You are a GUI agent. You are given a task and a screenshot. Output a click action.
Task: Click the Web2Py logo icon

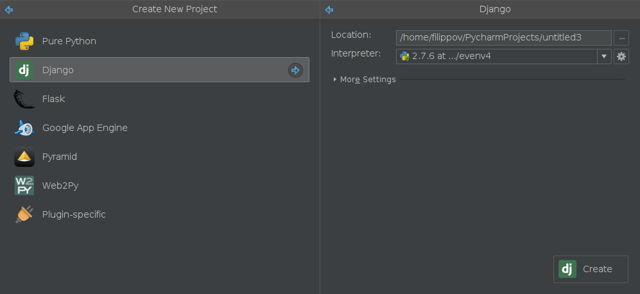coord(24,186)
